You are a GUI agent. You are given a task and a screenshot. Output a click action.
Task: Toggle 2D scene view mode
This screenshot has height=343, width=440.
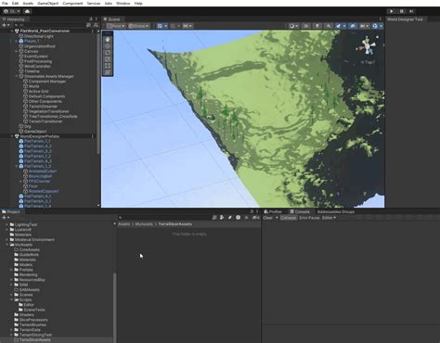tap(306, 26)
